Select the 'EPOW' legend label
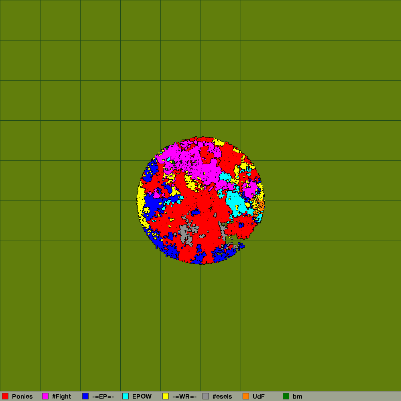The image size is (401, 401). pyautogui.click(x=142, y=397)
